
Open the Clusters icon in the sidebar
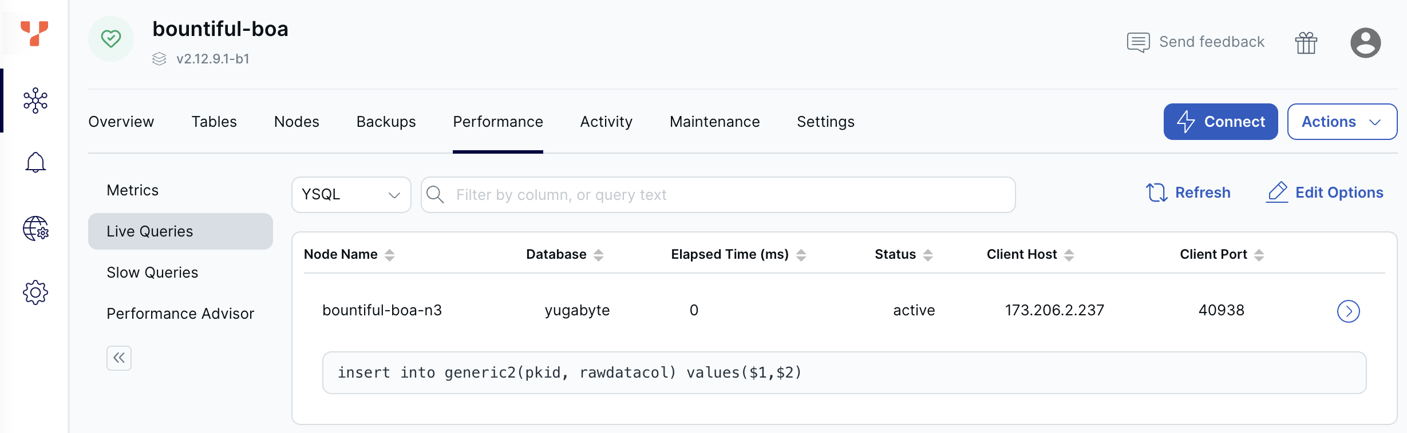click(35, 101)
